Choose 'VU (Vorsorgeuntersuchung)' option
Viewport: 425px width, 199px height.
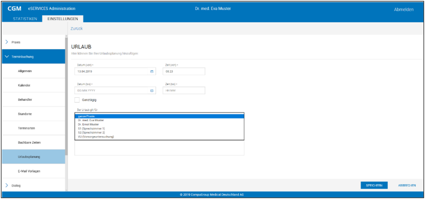point(160,137)
